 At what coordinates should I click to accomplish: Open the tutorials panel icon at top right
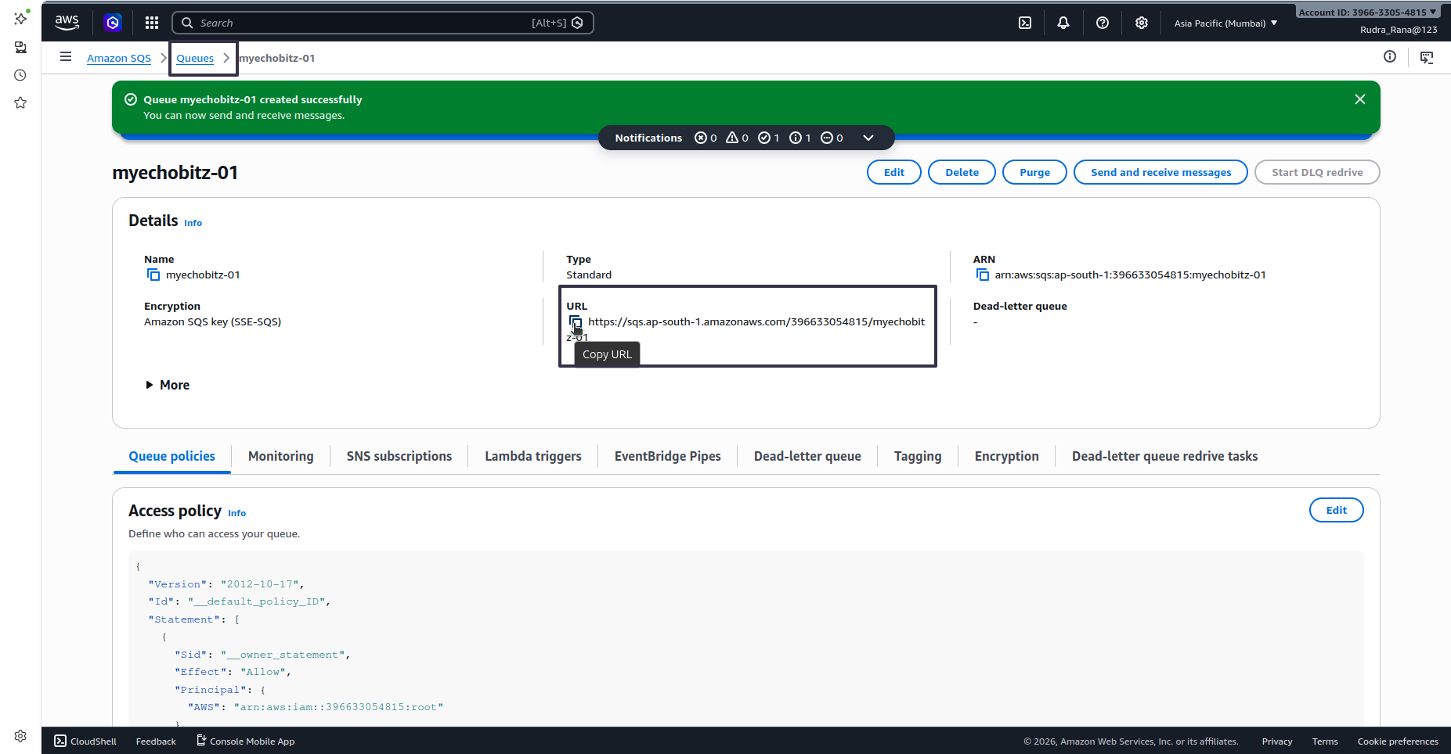(x=1427, y=57)
